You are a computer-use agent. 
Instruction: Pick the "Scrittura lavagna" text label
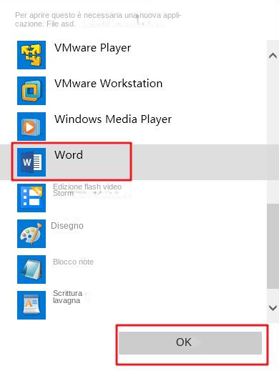click(x=67, y=297)
